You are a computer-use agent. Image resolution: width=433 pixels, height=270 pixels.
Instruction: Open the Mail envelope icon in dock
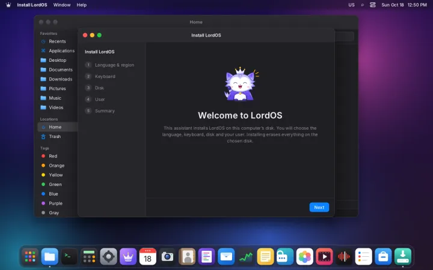[226, 257]
